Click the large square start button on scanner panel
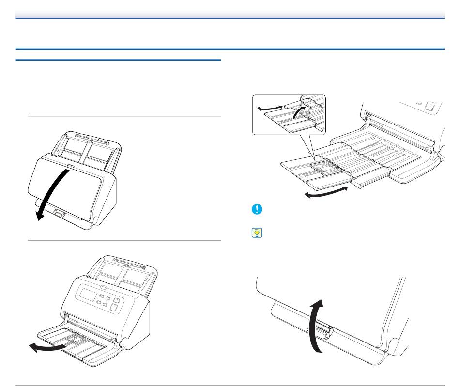The width and height of the screenshot is (460, 389). coord(113,308)
